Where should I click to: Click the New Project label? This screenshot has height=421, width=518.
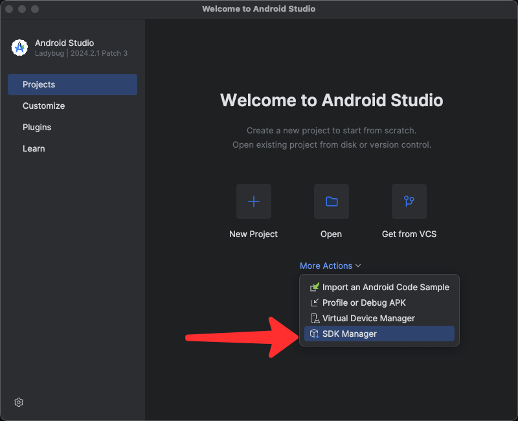coord(253,234)
